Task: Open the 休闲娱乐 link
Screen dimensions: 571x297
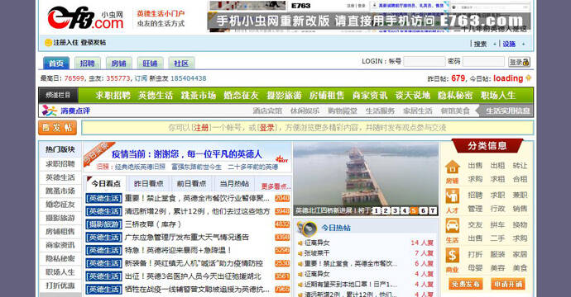Action: 305,111
